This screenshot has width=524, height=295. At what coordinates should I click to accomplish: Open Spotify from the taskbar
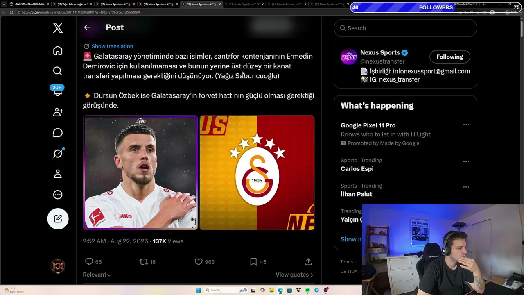[x=307, y=290]
